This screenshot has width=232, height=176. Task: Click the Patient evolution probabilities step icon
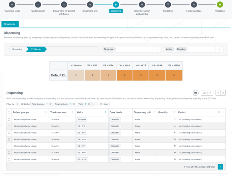tap(142, 5)
